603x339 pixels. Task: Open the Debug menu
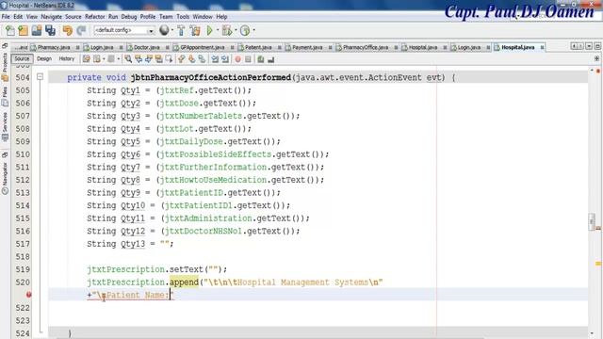point(129,17)
